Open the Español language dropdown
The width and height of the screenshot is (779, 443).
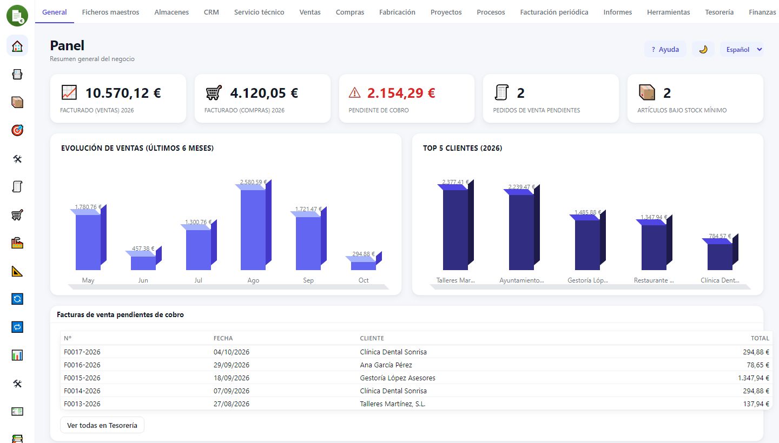point(742,49)
